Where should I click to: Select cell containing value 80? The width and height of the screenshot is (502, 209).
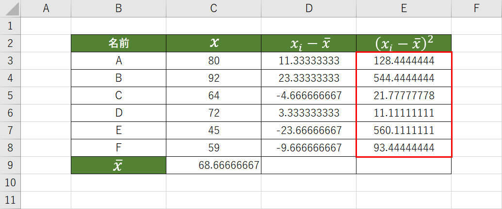213,61
